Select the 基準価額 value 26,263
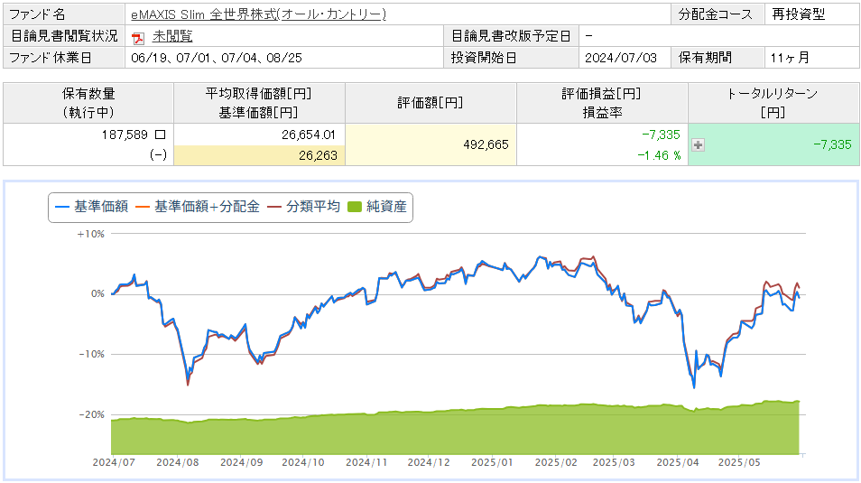 (318, 155)
